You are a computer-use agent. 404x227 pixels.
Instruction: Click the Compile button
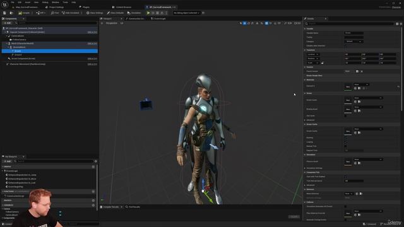tap(24, 13)
